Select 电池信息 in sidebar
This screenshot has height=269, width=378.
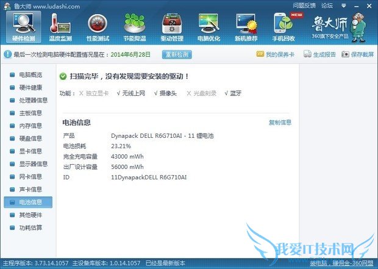(x=28, y=202)
